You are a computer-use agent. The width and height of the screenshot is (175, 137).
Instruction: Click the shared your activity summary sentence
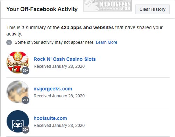(x=85, y=31)
